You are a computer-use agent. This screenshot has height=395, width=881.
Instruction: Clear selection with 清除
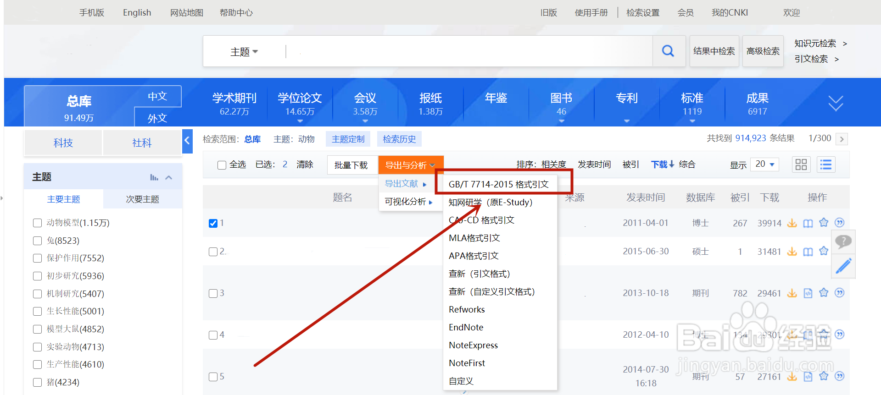(305, 165)
